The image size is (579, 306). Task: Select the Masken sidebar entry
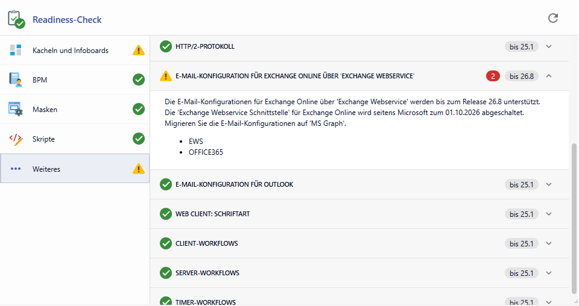[45, 110]
